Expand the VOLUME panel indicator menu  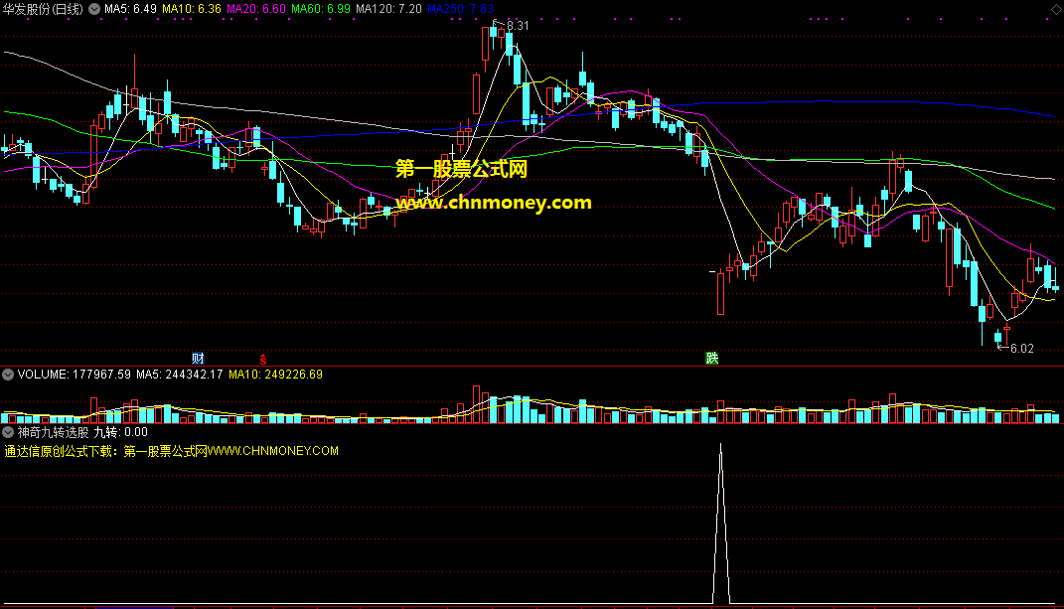8,375
